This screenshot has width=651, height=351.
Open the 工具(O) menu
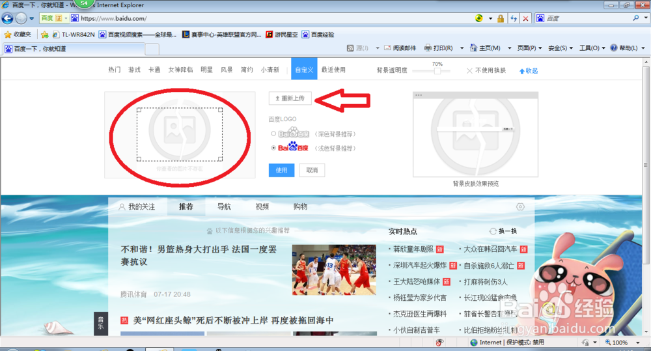click(x=592, y=48)
